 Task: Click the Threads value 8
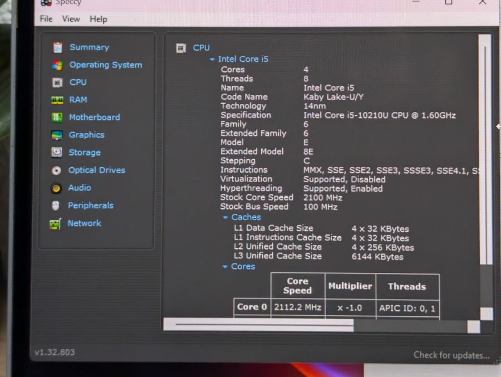pyautogui.click(x=306, y=79)
